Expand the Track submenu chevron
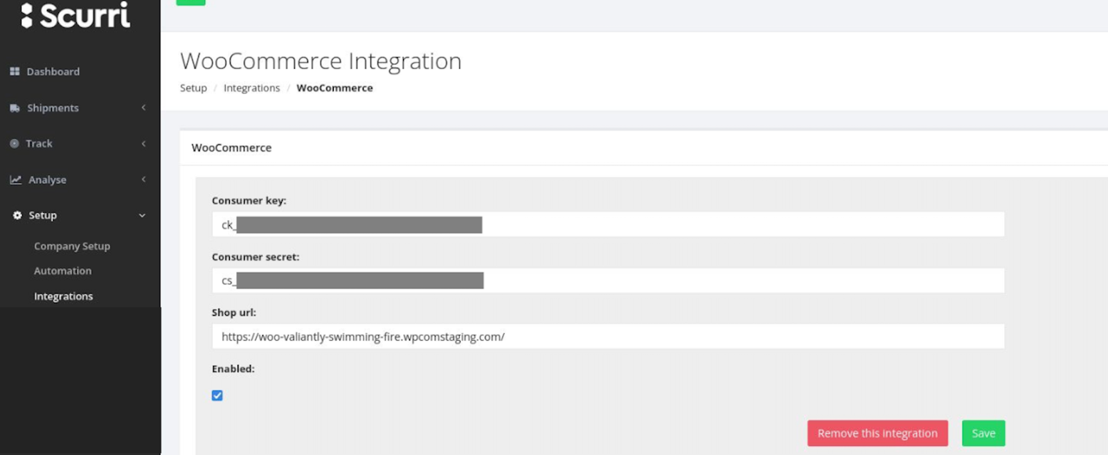1108x455 pixels. (x=143, y=143)
